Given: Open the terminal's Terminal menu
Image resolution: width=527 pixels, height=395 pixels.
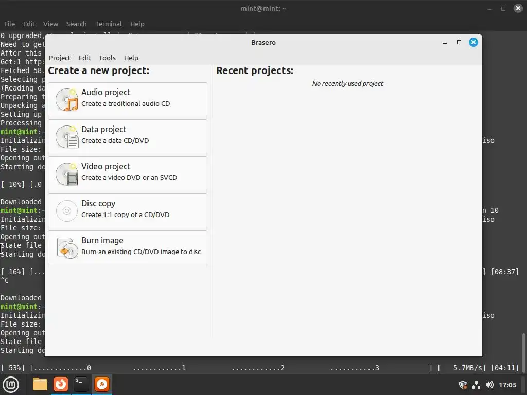Looking at the screenshot, I should tap(108, 24).
